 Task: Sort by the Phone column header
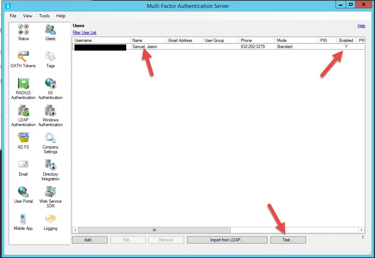tap(257, 40)
